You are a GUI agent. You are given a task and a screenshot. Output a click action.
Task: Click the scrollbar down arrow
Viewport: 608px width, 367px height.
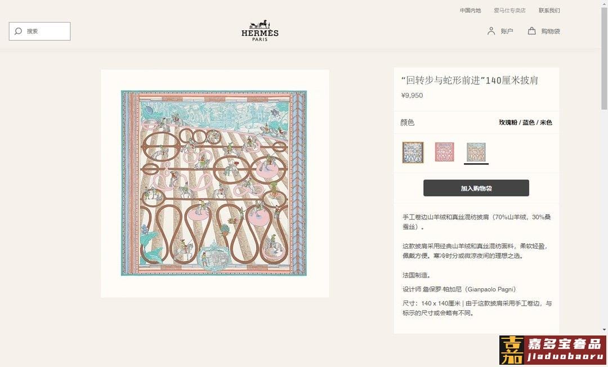coord(604,330)
